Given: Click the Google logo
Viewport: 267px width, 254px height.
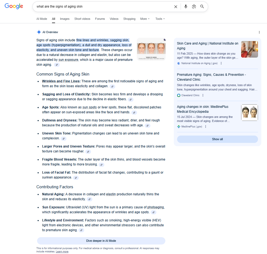Looking at the screenshot, I should (x=14, y=6).
